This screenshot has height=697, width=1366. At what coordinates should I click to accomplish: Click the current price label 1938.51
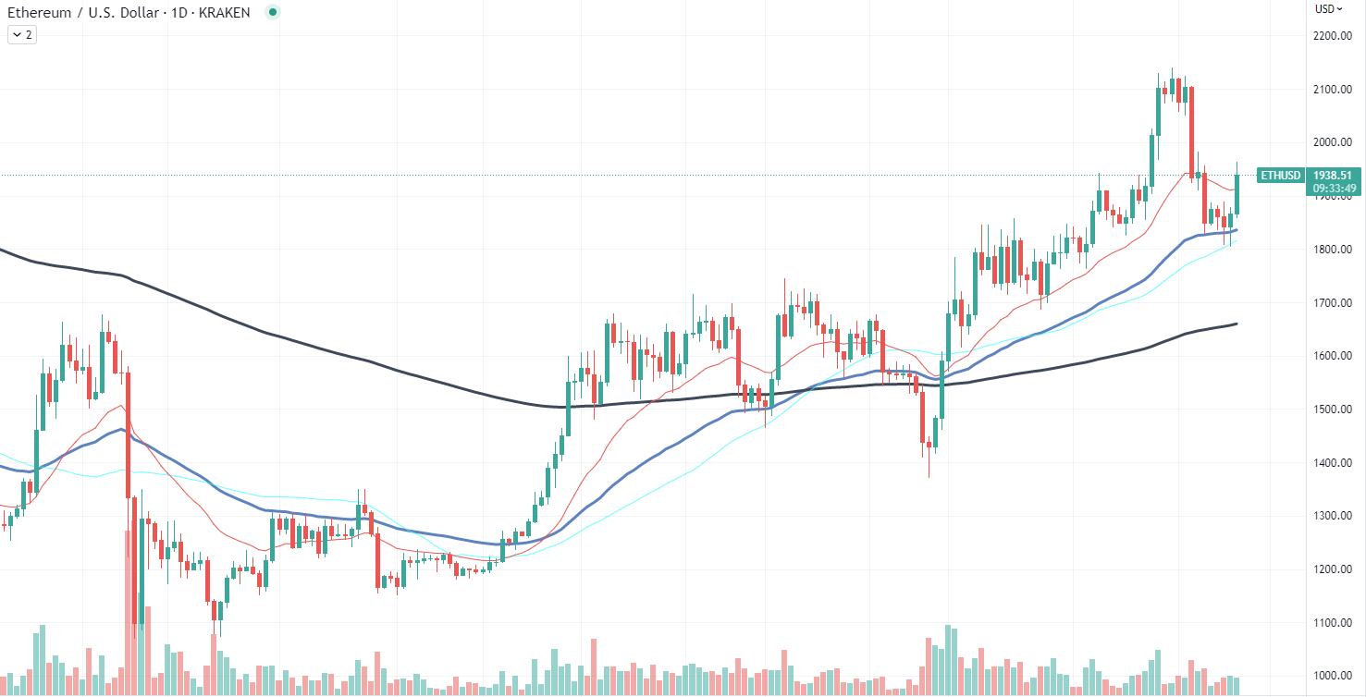[x=1333, y=175]
